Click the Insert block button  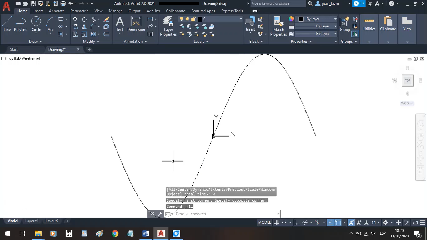pos(250,24)
